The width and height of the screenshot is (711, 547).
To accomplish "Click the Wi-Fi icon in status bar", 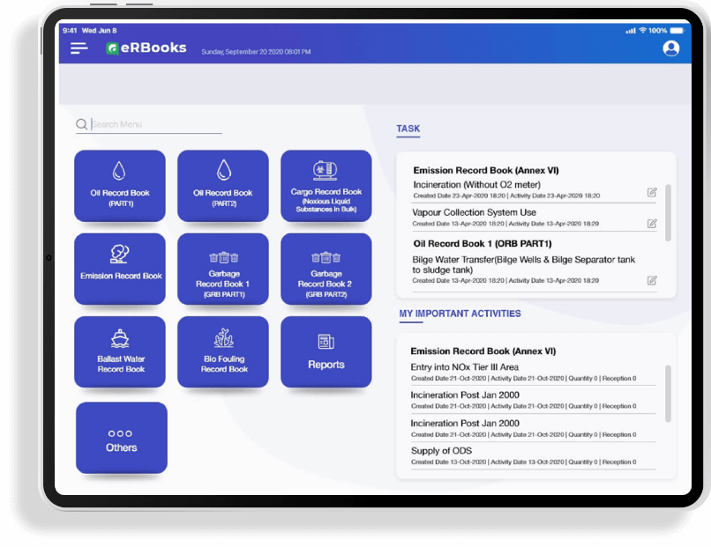I will click(642, 30).
